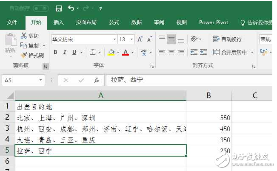
Task: Click the Increase Font Size icon
Action: 140,39
